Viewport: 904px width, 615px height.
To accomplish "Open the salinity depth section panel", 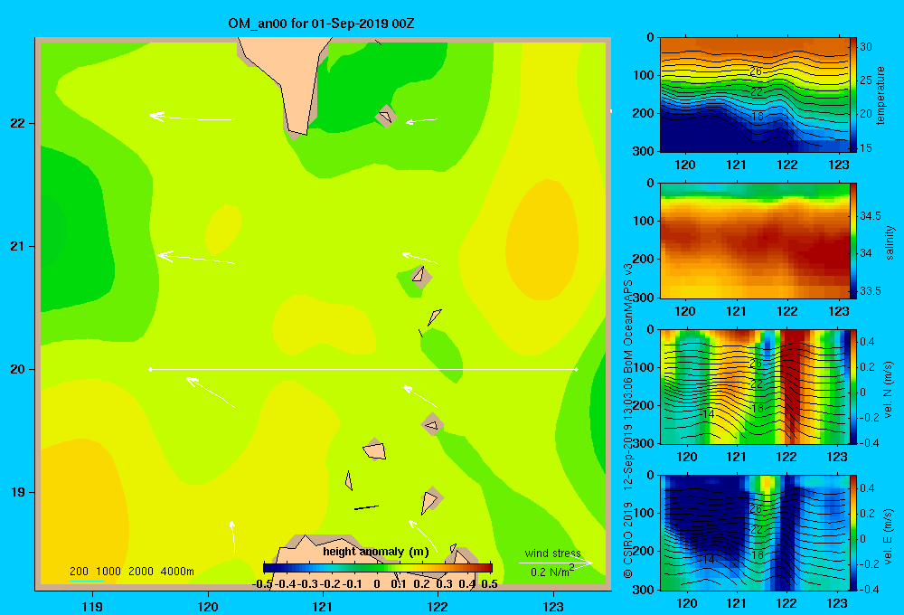I will tap(754, 241).
